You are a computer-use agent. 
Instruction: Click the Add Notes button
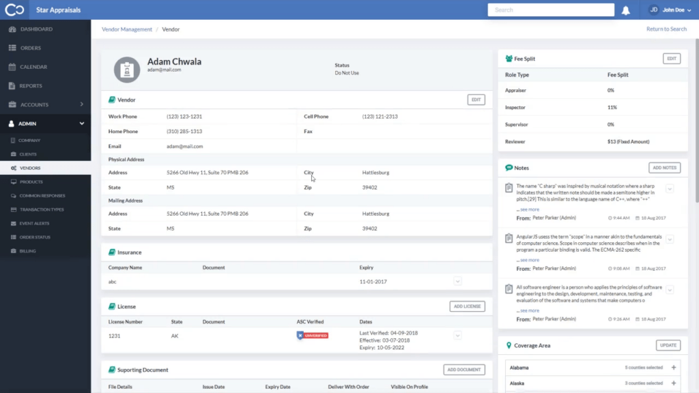pyautogui.click(x=664, y=168)
